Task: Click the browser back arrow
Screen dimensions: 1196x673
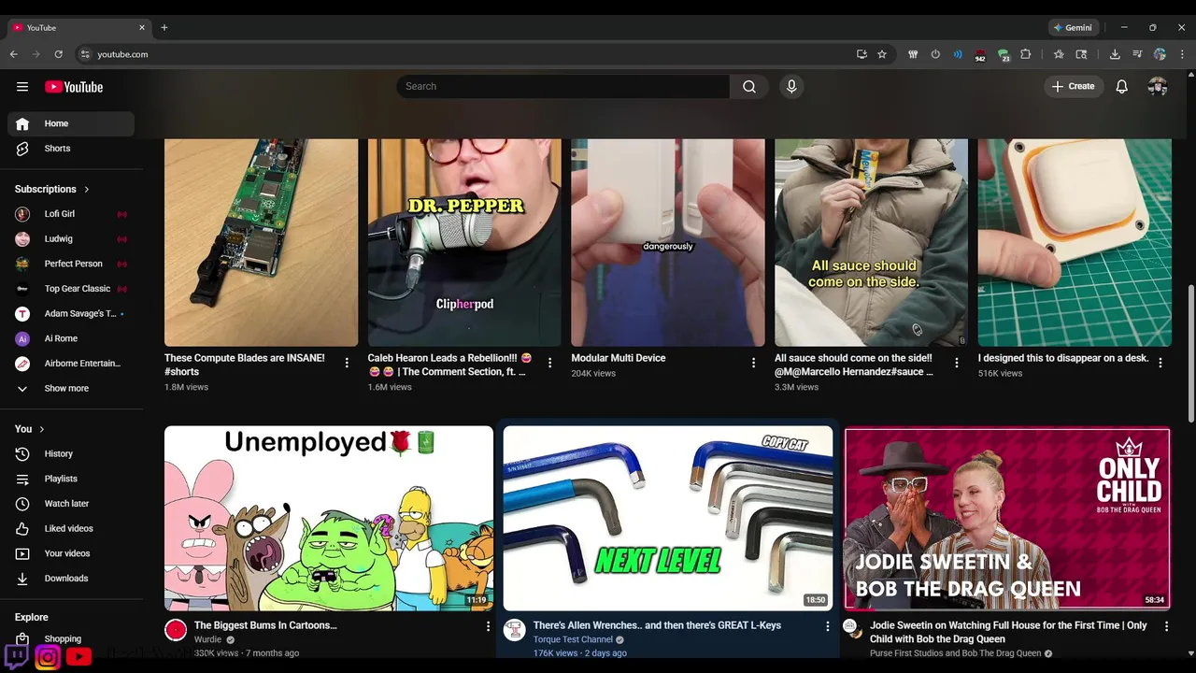Action: click(14, 54)
